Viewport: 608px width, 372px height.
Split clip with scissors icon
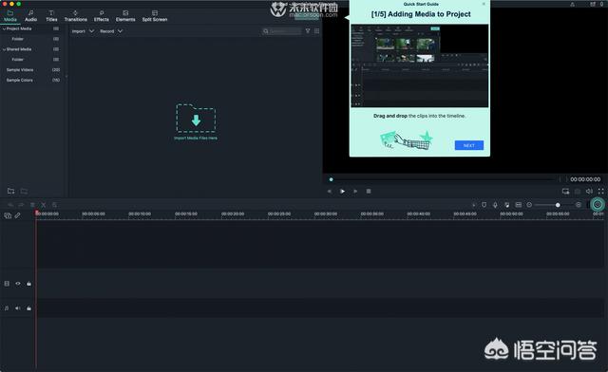coord(44,205)
